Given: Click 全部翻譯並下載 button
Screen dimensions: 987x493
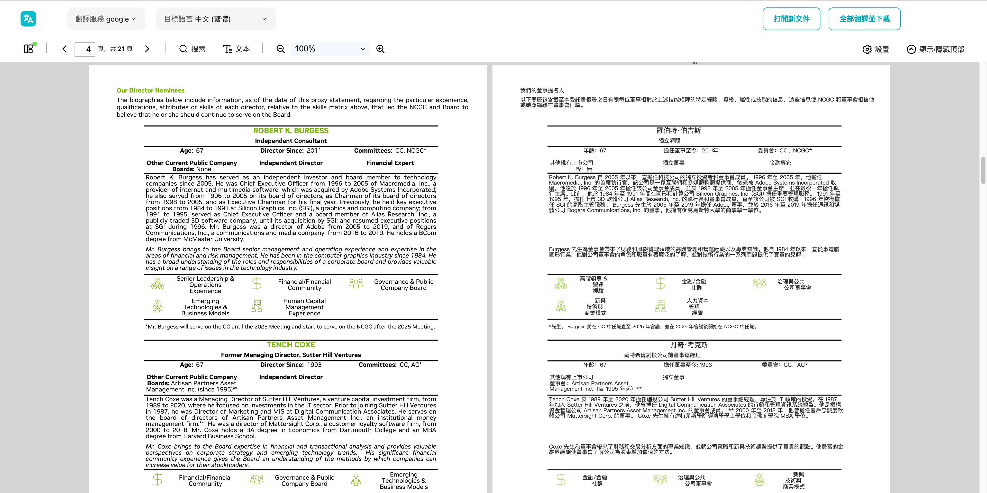Looking at the screenshot, I should 864,19.
